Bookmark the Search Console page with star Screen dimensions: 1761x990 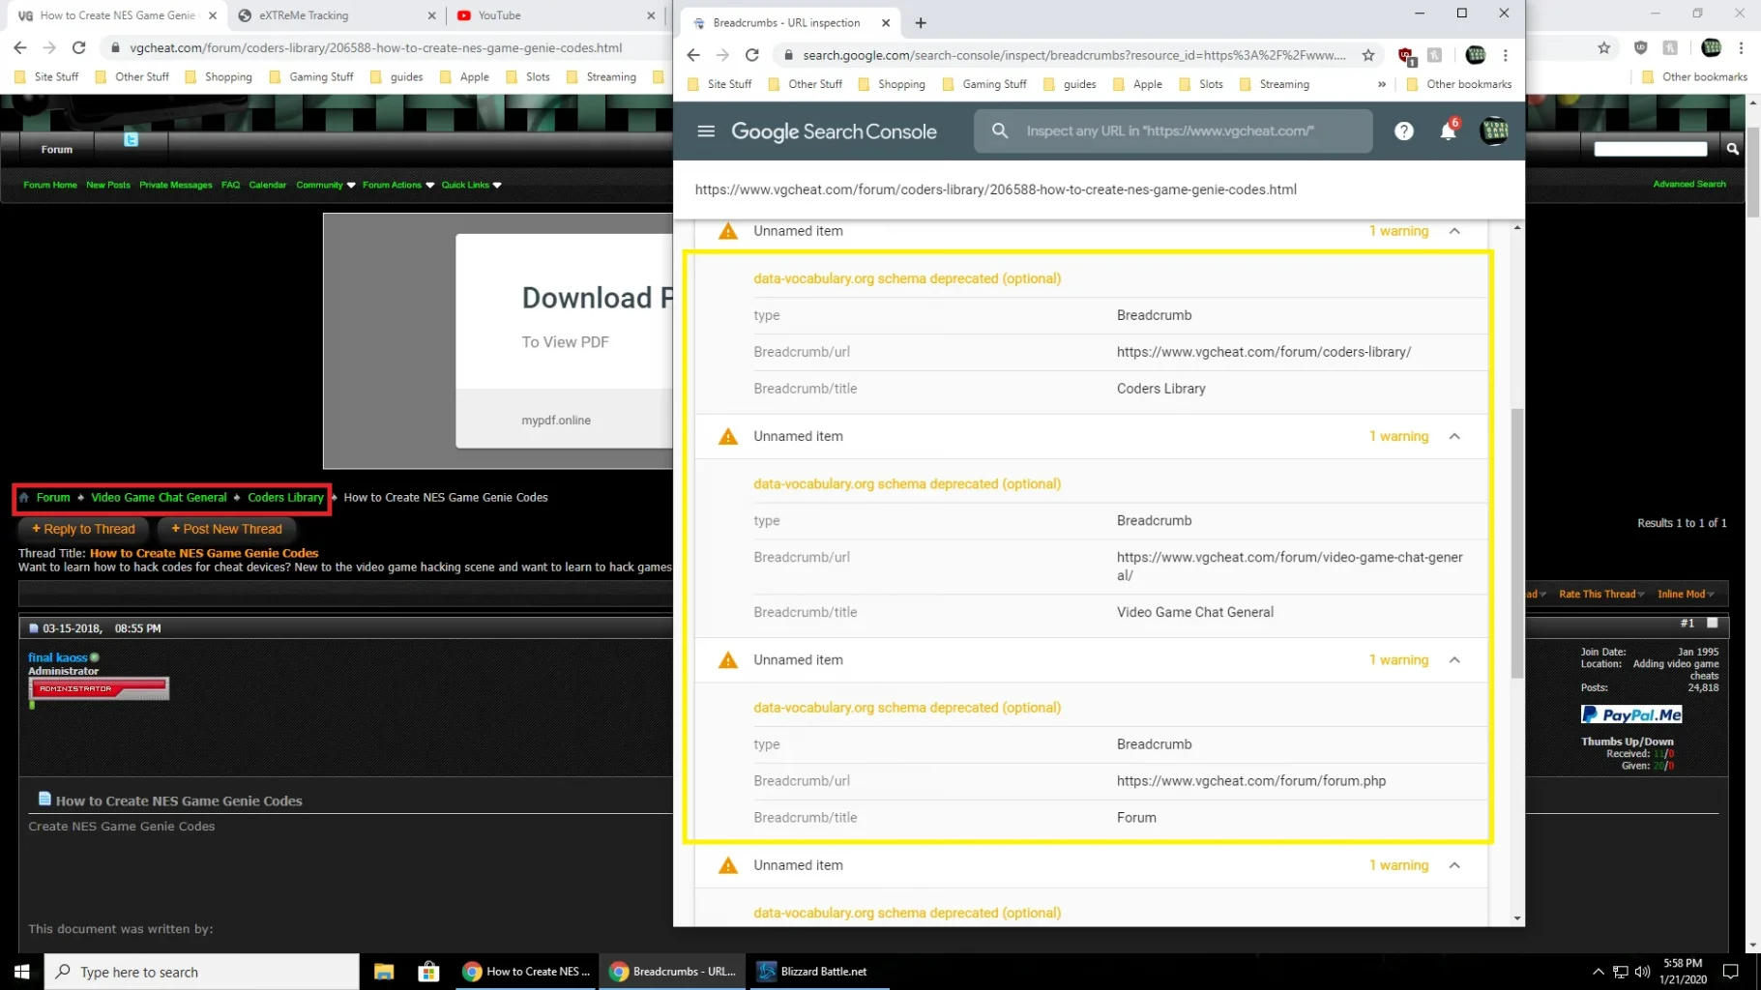[1367, 55]
